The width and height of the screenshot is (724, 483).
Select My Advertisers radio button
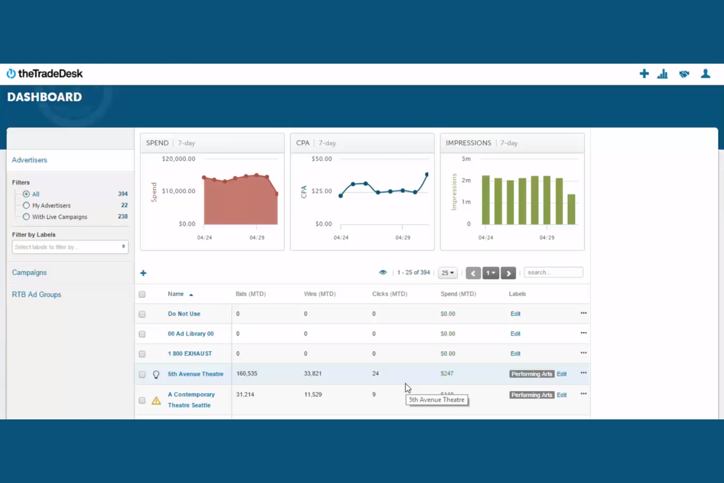26,206
